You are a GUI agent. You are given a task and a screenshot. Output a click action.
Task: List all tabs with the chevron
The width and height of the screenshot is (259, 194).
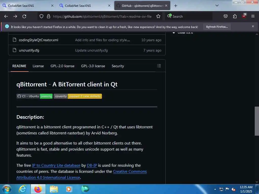pyautogui.click(x=217, y=6)
